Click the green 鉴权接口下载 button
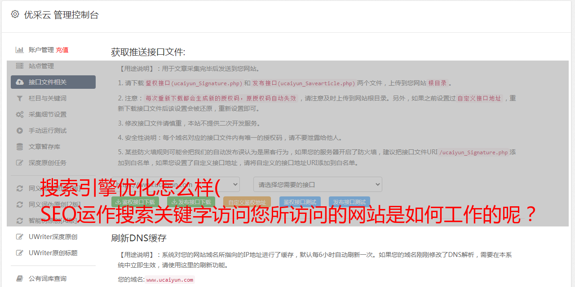 click(x=135, y=202)
